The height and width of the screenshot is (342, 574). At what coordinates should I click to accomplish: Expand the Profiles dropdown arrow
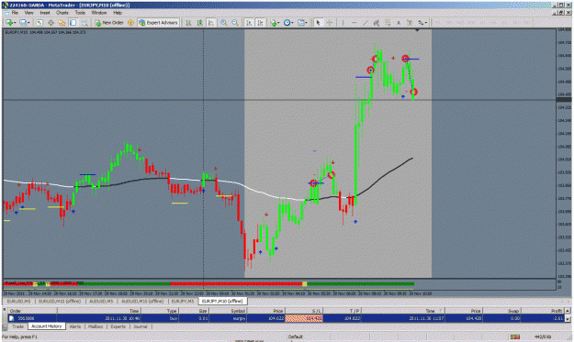[28, 23]
